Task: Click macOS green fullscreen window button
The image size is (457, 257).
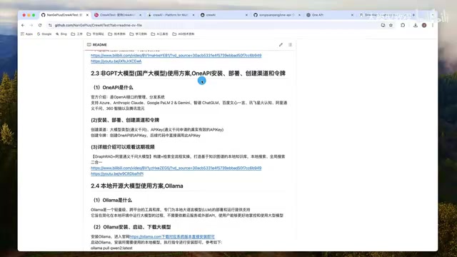Action: point(34,15)
